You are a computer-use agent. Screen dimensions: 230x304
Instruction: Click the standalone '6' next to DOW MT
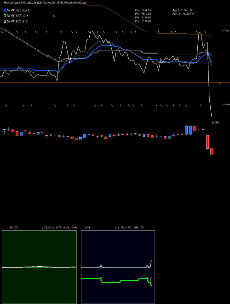point(54,16)
